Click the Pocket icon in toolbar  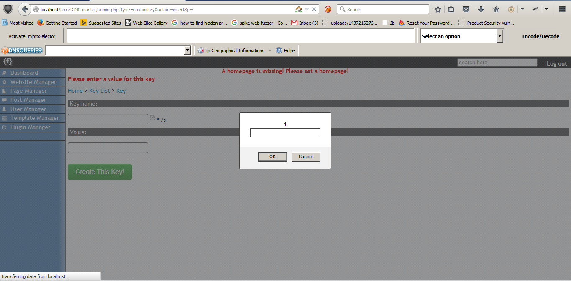point(466,9)
